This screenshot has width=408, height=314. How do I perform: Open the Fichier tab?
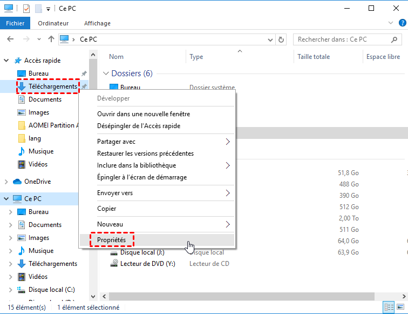point(15,23)
